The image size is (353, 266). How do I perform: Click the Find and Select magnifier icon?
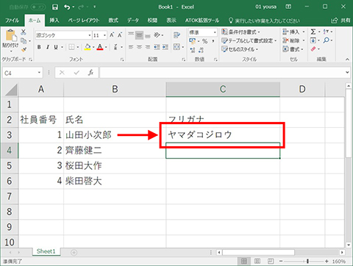pos(326,40)
